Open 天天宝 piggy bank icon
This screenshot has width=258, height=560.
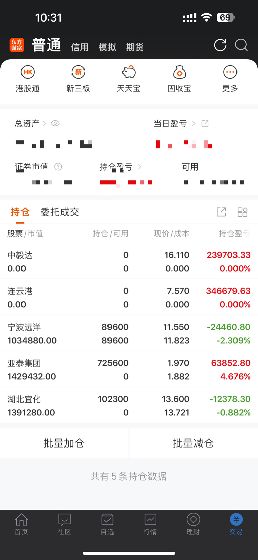[x=129, y=72]
